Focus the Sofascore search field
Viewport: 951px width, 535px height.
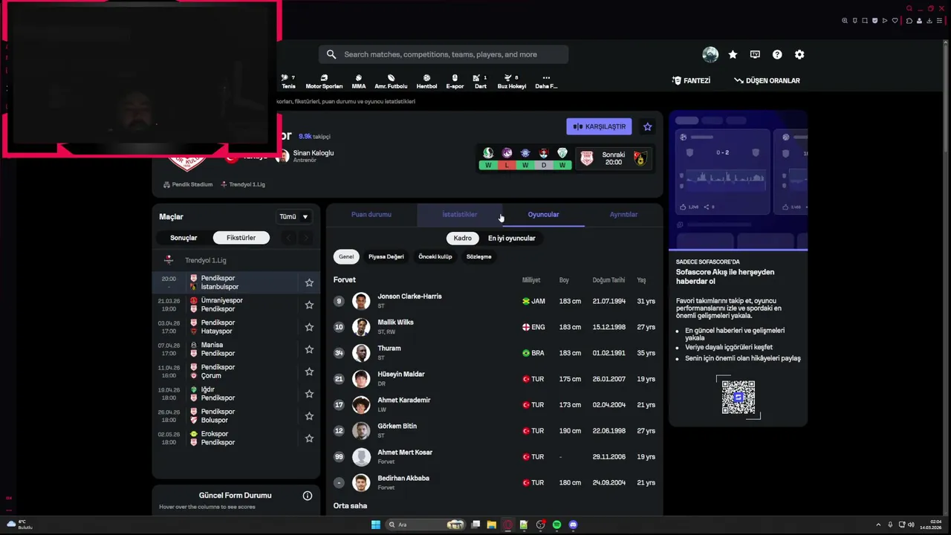pyautogui.click(x=444, y=54)
